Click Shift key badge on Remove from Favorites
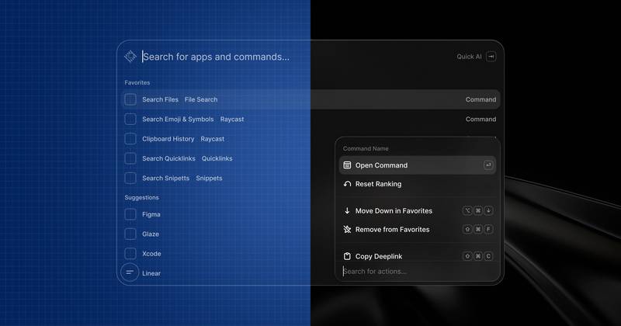The image size is (621, 326). (467, 229)
